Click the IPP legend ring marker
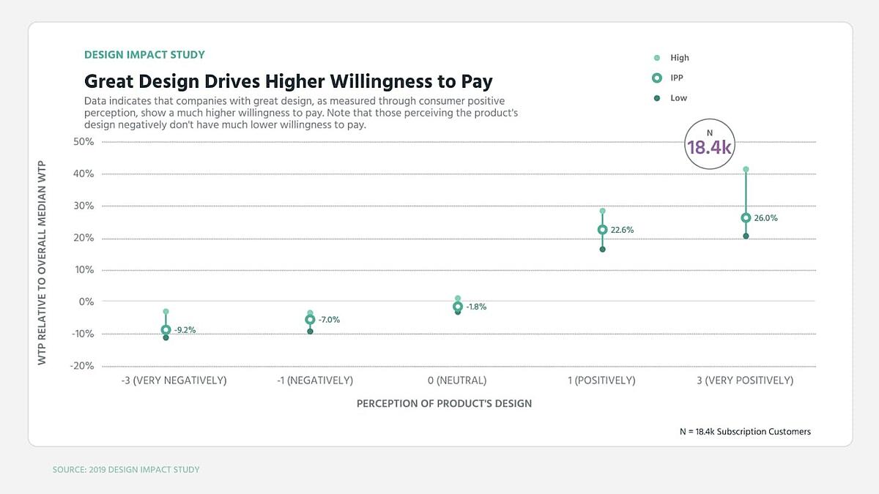 pos(656,78)
